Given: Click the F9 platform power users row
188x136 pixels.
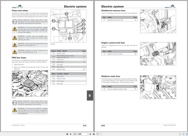Looking at the screenshot, I should (x=119, y=89).
